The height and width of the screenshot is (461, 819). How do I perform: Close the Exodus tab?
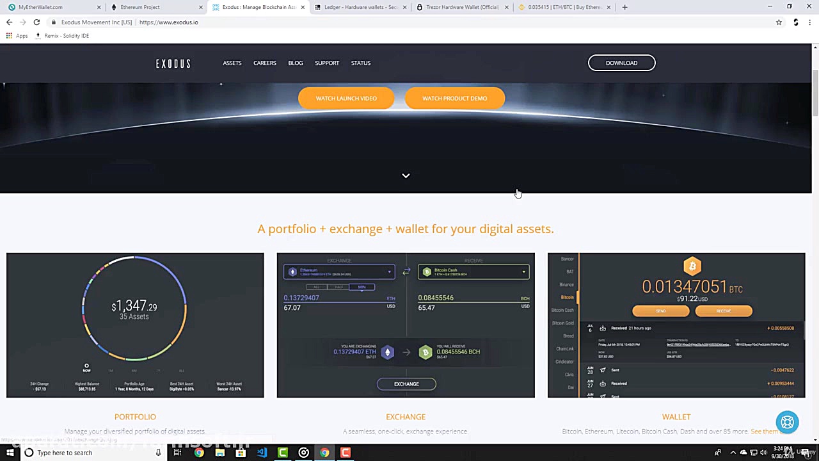pos(303,7)
